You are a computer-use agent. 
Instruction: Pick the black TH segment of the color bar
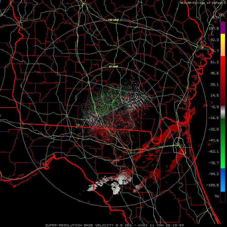click(x=223, y=196)
